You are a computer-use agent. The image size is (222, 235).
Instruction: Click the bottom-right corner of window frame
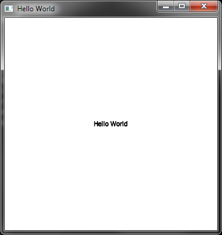click(x=220, y=233)
